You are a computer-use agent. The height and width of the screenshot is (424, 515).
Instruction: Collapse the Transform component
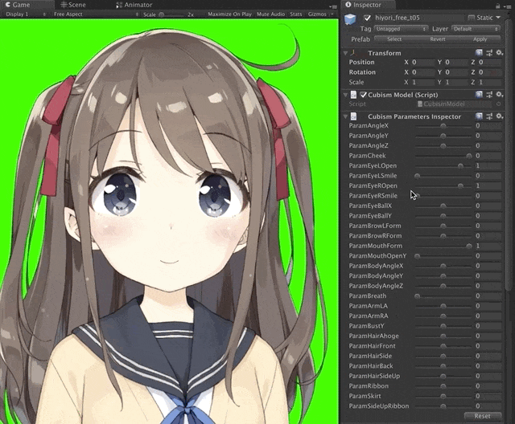pos(345,53)
